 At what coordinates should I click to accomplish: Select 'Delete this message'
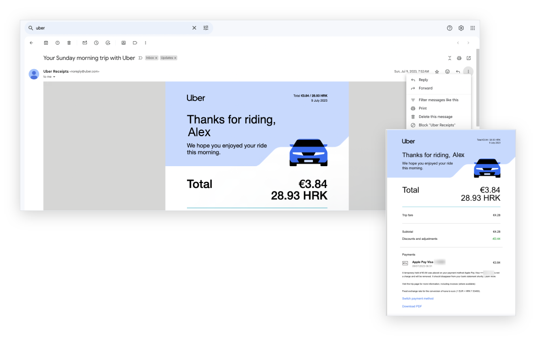tap(438, 116)
